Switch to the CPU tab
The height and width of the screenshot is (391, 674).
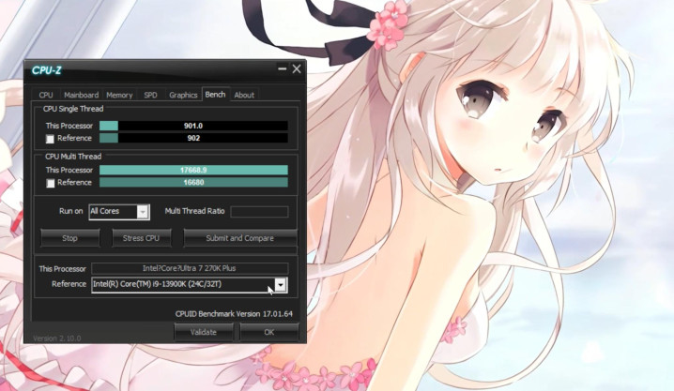[46, 95]
